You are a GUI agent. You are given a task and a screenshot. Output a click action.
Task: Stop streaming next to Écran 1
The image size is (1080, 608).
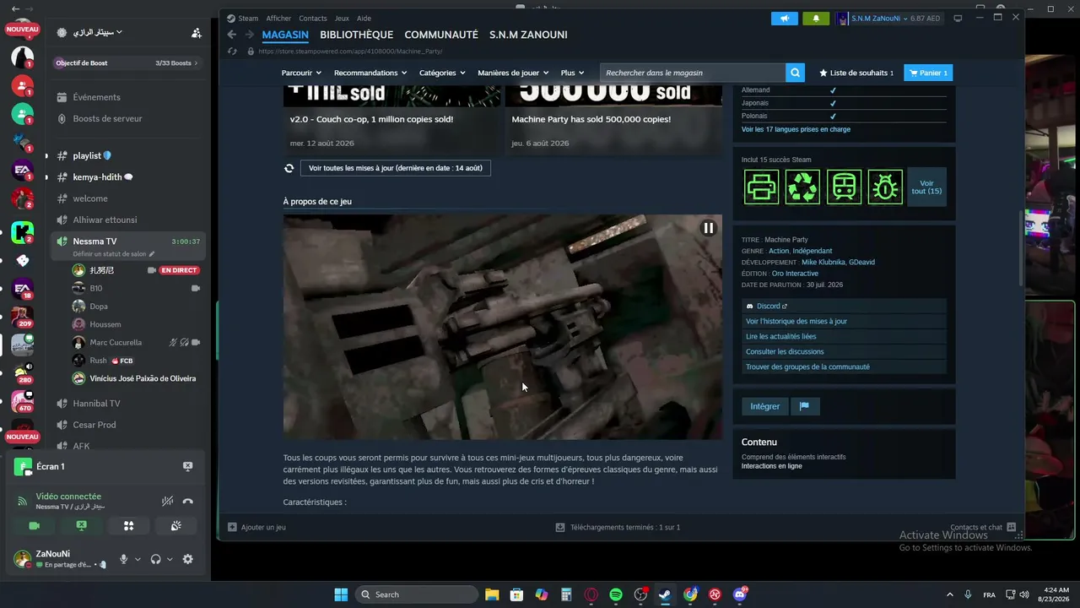187,466
